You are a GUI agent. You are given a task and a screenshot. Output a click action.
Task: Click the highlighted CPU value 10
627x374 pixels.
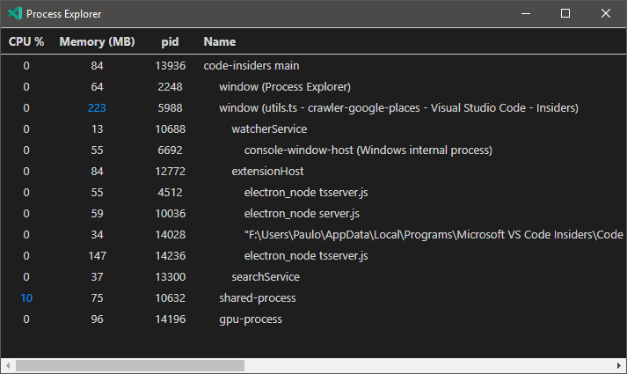26,298
